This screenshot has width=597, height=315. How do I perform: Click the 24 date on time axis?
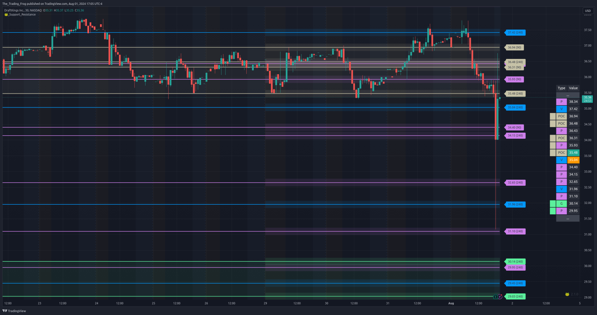pyautogui.click(x=96, y=303)
